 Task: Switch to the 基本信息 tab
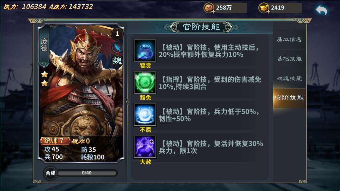click(289, 39)
